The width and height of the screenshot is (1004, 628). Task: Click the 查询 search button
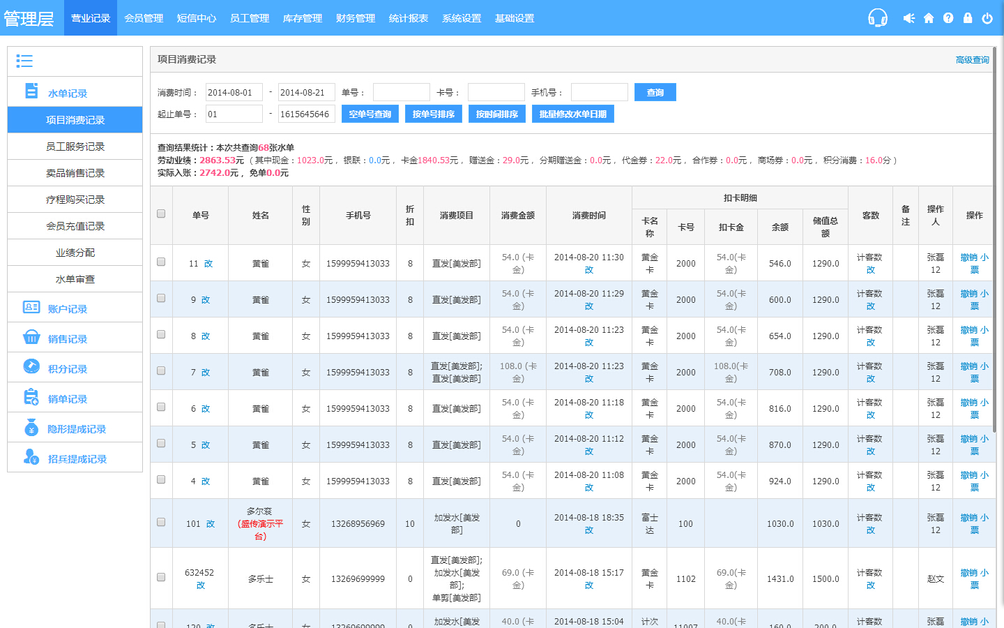pos(655,92)
